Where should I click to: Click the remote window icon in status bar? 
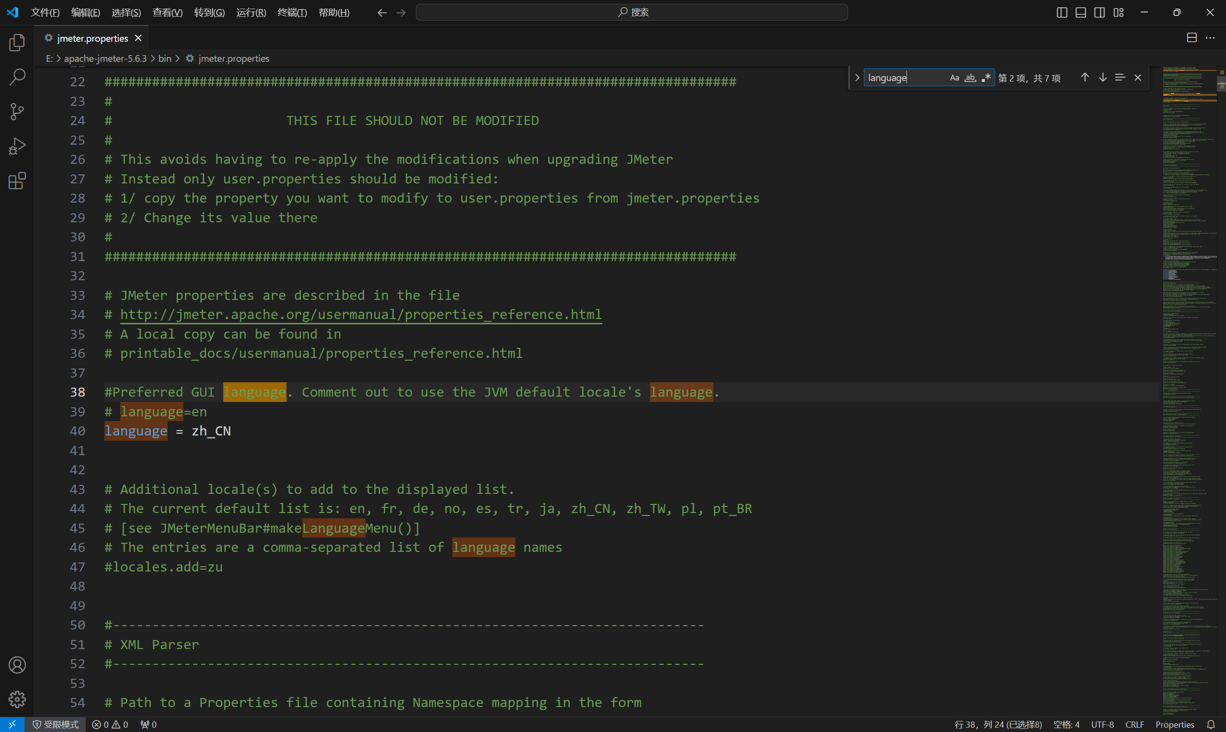[12, 724]
